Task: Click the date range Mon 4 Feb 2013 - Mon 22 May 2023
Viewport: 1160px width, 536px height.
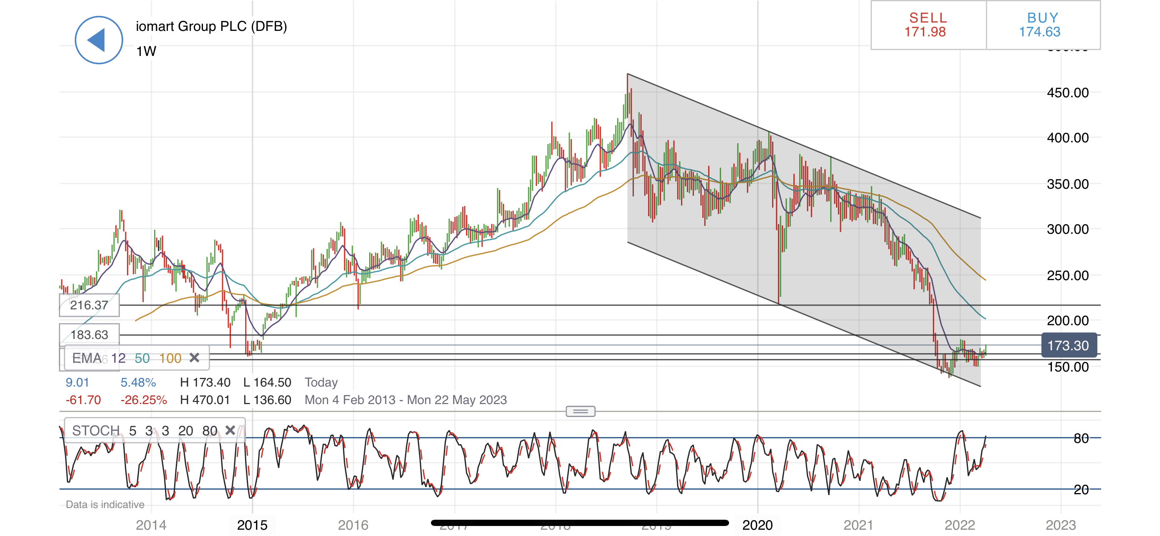Action: click(x=406, y=399)
